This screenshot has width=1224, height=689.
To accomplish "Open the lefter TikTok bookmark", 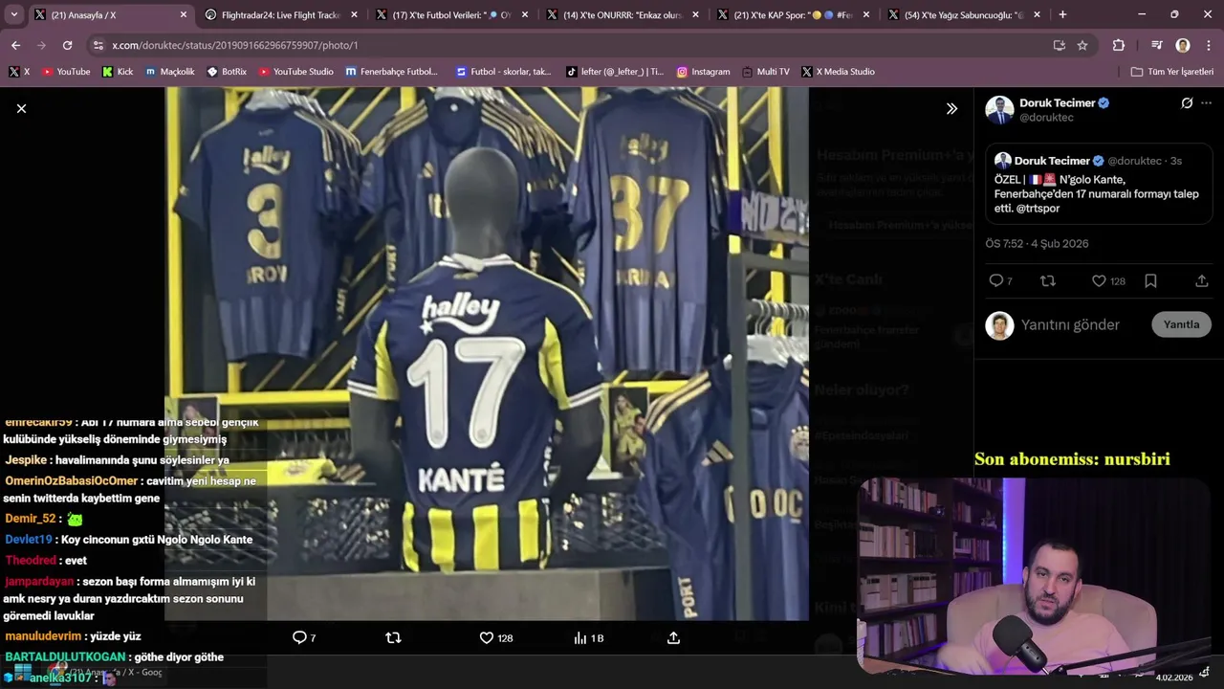I will (x=615, y=72).
